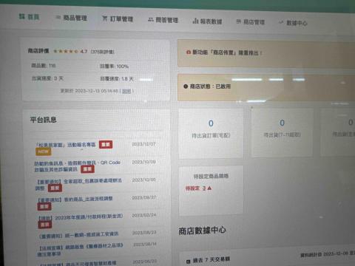Click the 說明 link beside update time

tap(126, 91)
